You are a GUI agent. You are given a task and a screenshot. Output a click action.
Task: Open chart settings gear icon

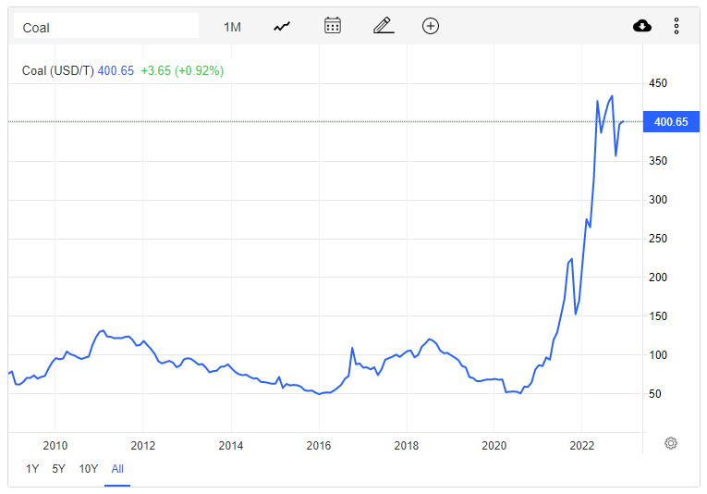click(671, 443)
